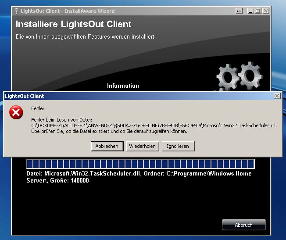This screenshot has width=286, height=240.
Task: Maximize the InstallAware Wizard window
Action: (258, 11)
